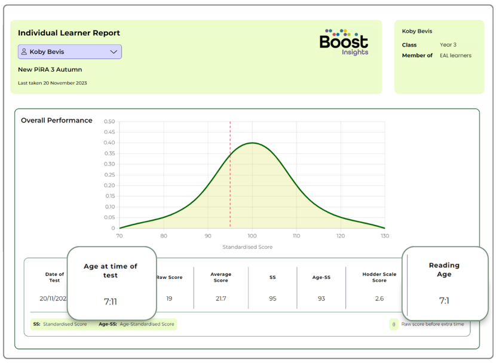Viewport: 496px width, 363px height.
Task: Click the () raw score indicator badge
Action: point(393,324)
